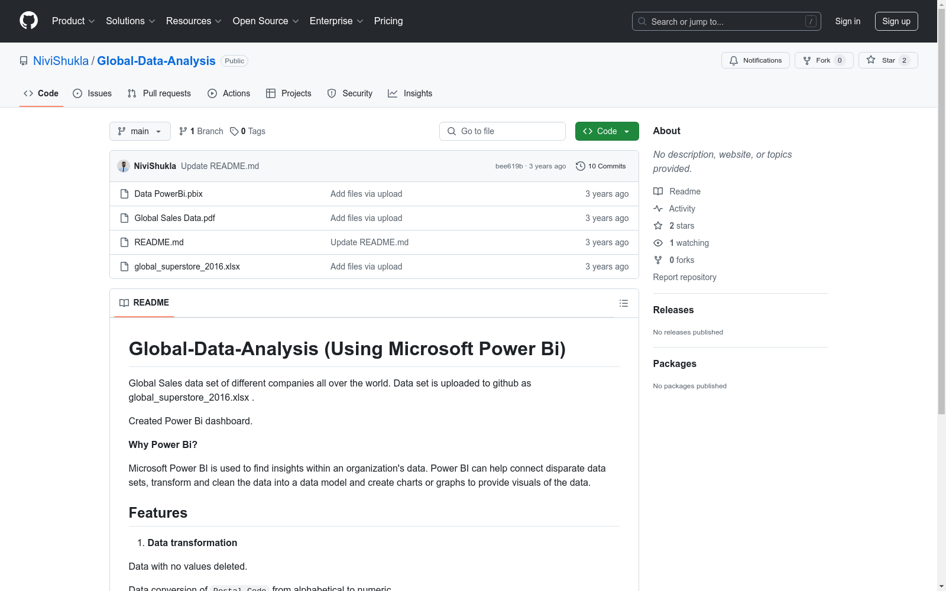Click the tag icon next to Tags
Image resolution: width=946 pixels, height=591 pixels.
[234, 131]
